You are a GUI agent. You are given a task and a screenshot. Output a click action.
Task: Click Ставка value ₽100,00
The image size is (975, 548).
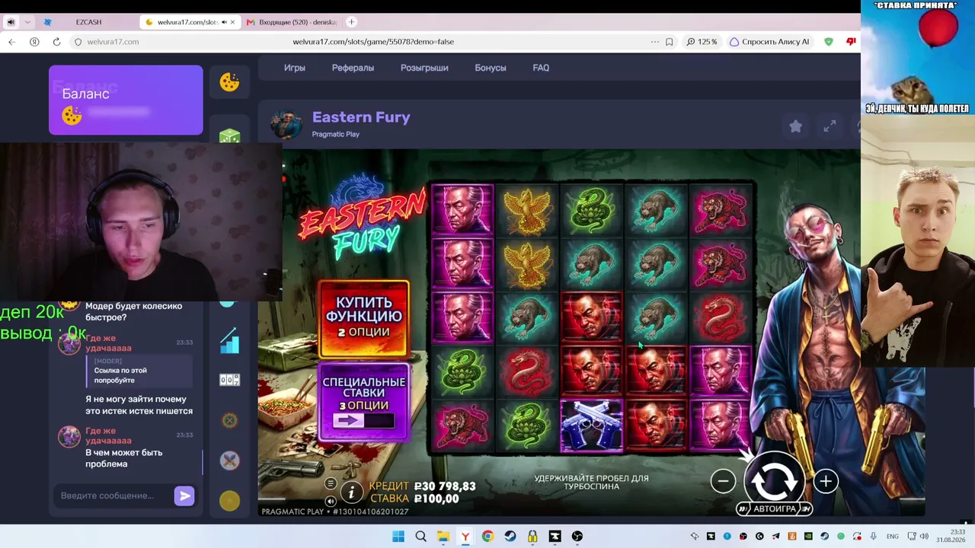click(x=436, y=499)
